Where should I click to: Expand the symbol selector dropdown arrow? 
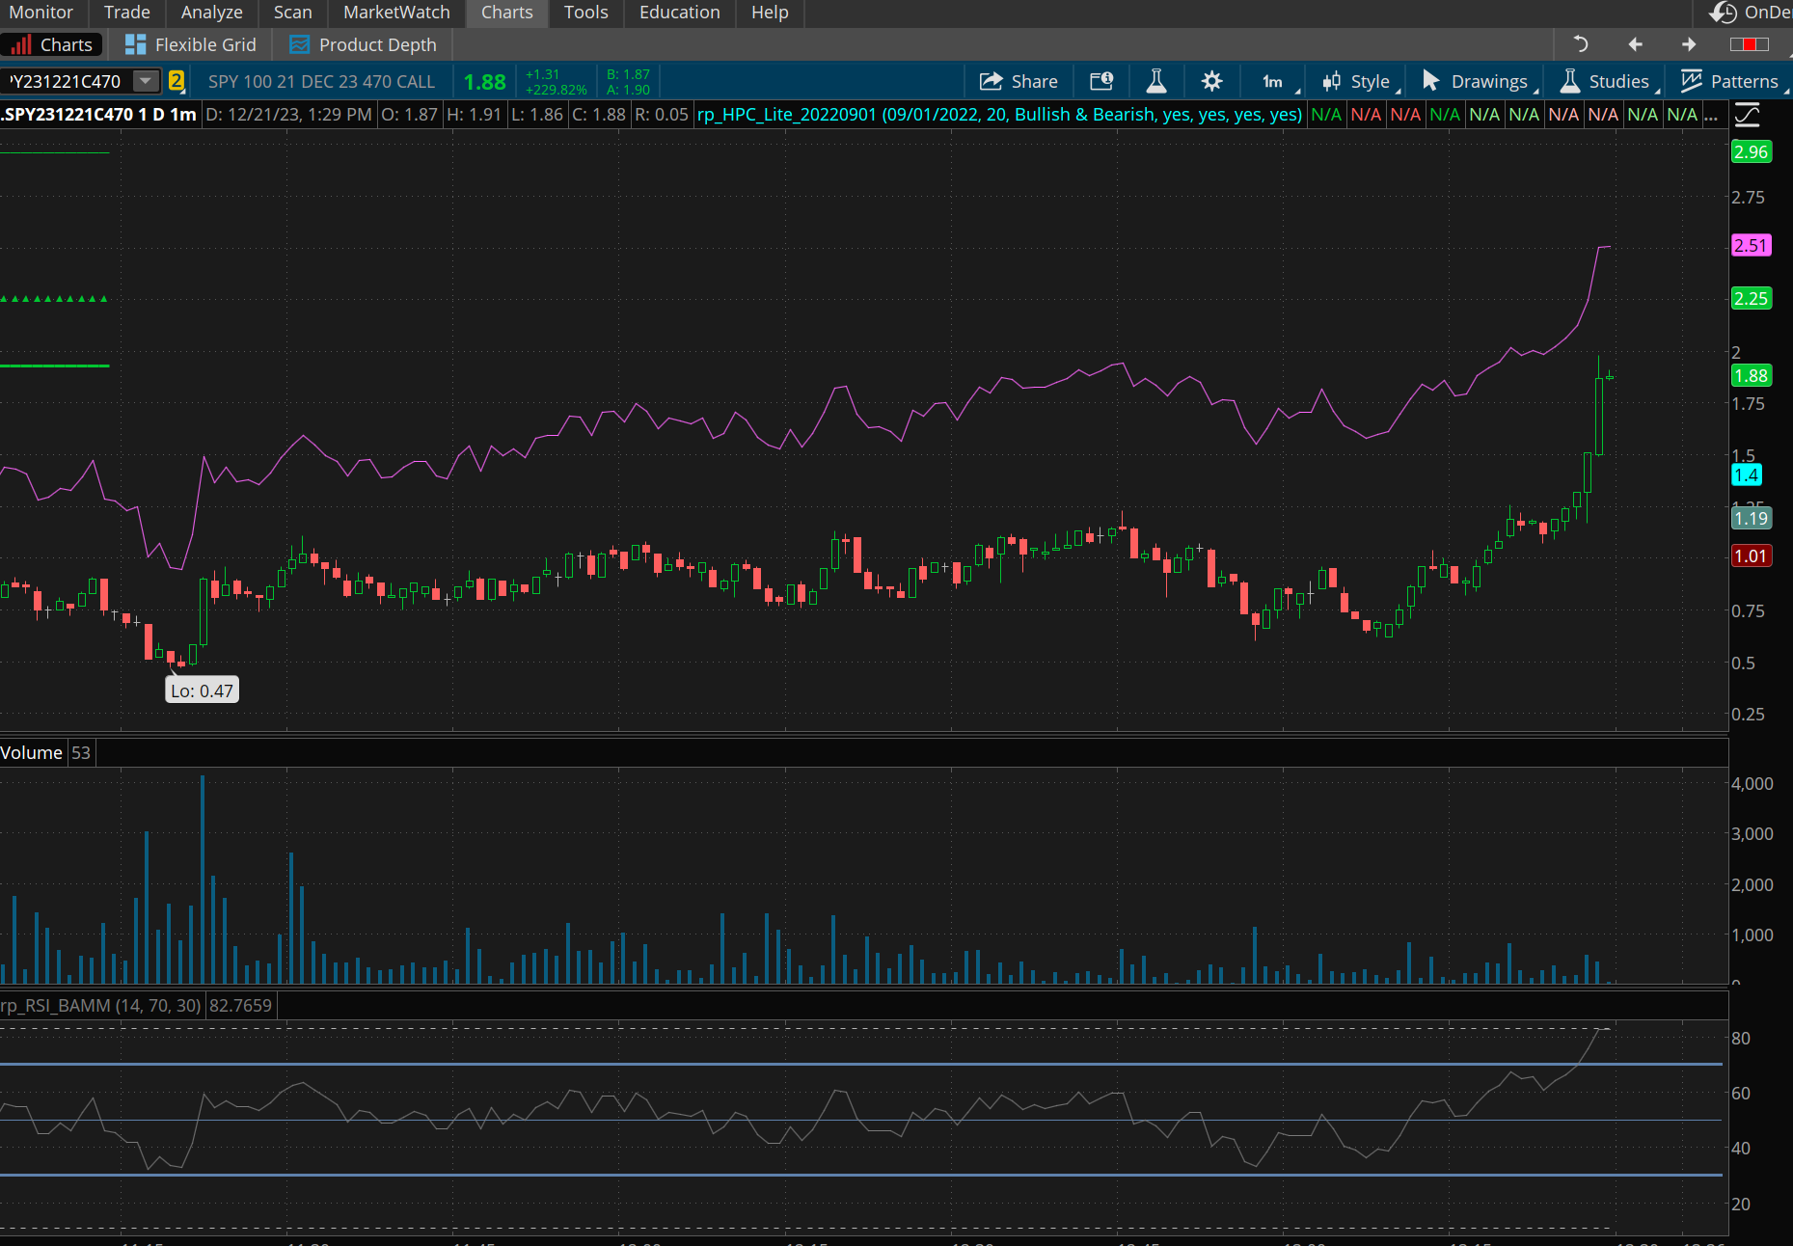146,82
